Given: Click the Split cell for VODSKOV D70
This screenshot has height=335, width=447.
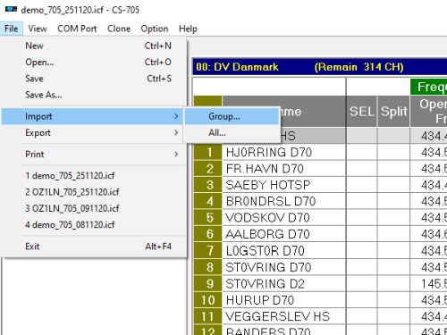Looking at the screenshot, I should coord(393,218).
